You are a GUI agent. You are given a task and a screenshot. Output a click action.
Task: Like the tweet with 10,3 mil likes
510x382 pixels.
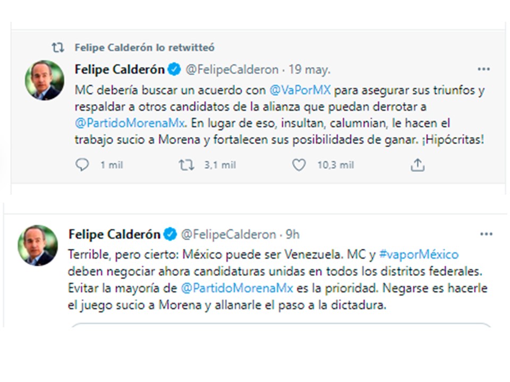tap(299, 166)
